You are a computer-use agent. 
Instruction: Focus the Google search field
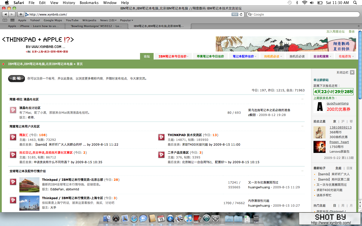pos(303,14)
